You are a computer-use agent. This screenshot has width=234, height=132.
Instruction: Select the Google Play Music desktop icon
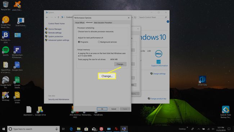pyautogui.click(x=6, y=22)
